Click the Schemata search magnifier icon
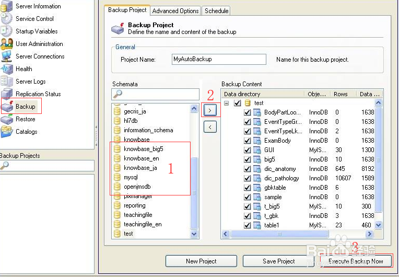 point(118,94)
